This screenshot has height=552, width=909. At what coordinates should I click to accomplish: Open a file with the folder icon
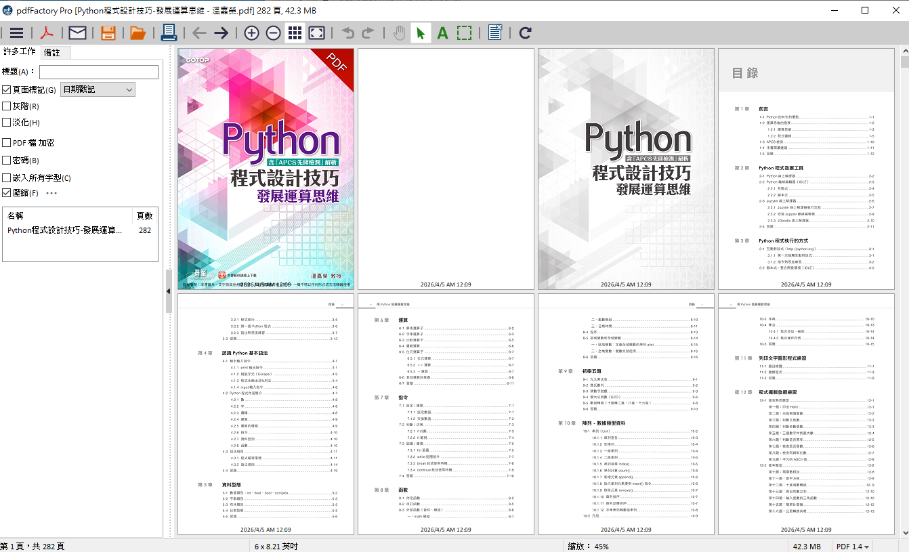pyautogui.click(x=138, y=33)
